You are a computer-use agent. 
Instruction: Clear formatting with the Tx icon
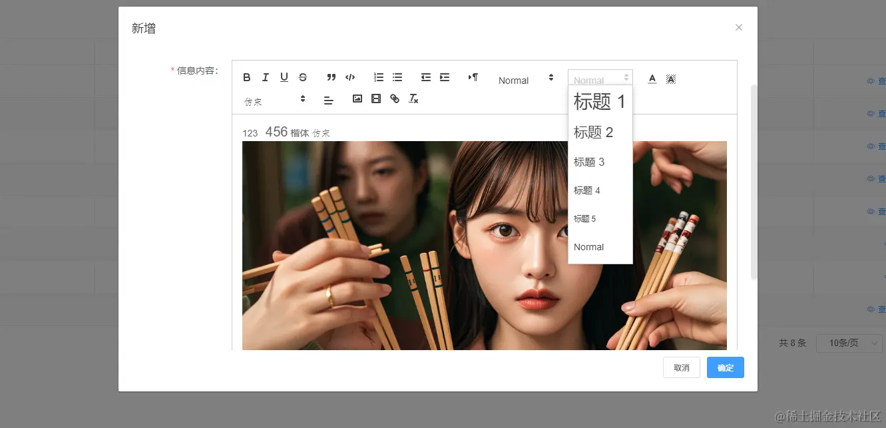point(413,99)
